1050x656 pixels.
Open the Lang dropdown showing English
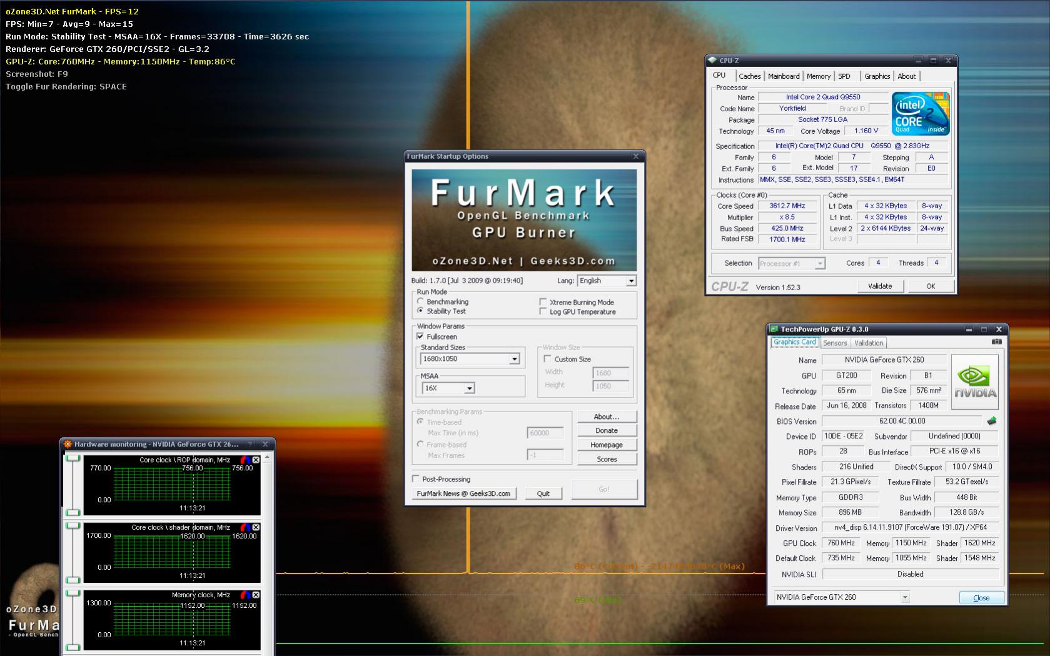pyautogui.click(x=607, y=281)
